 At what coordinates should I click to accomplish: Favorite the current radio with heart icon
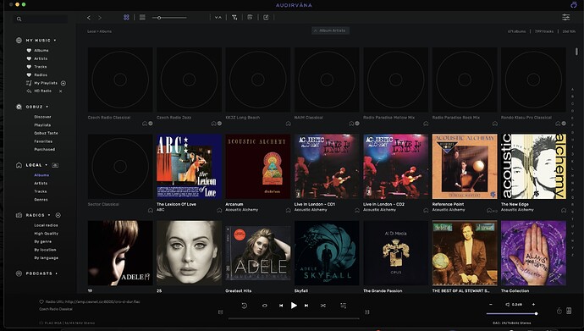pos(41,302)
